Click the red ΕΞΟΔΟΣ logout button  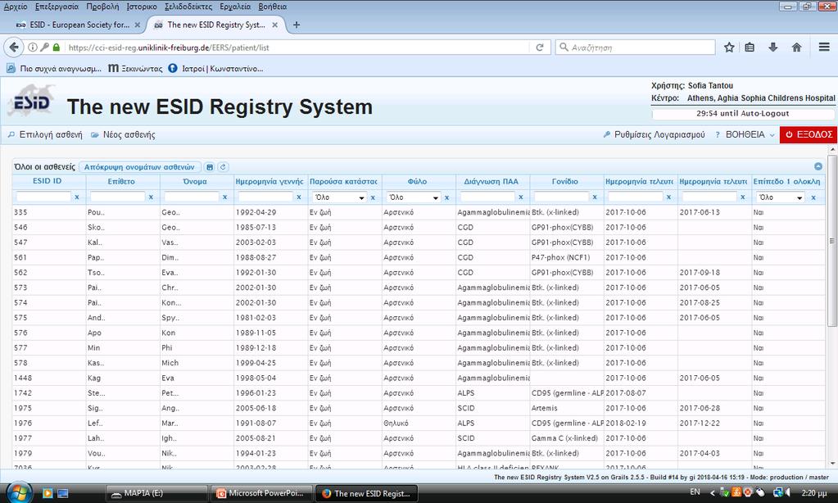click(x=808, y=134)
